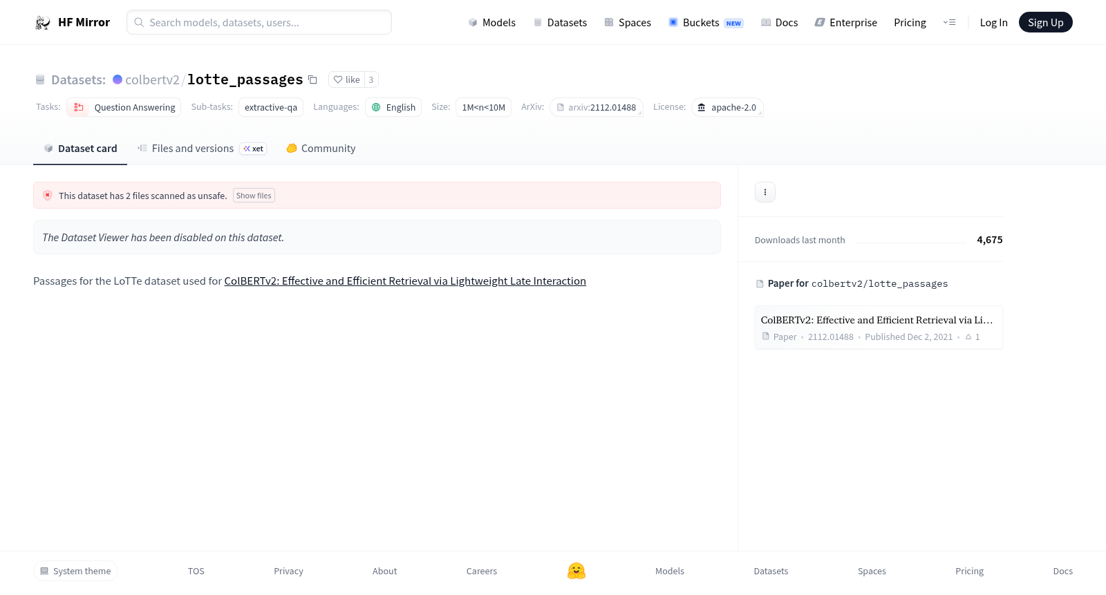Open the colbertv2 author page link
Screen dimensions: 1106x595
(152, 79)
